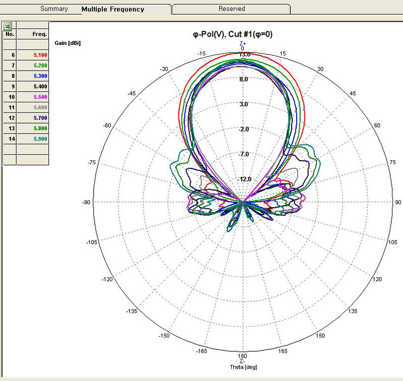Click the -7.0 gain ring label
Screen dimensions: 403x381
(244, 154)
